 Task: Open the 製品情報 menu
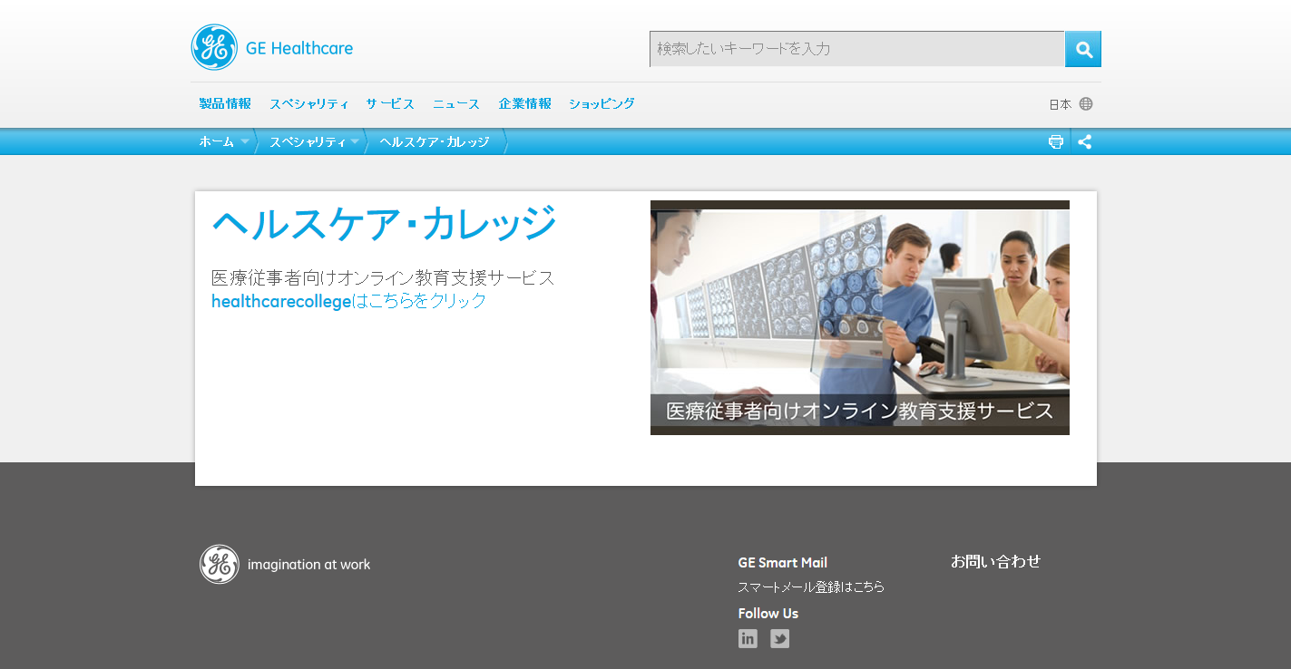tap(225, 103)
